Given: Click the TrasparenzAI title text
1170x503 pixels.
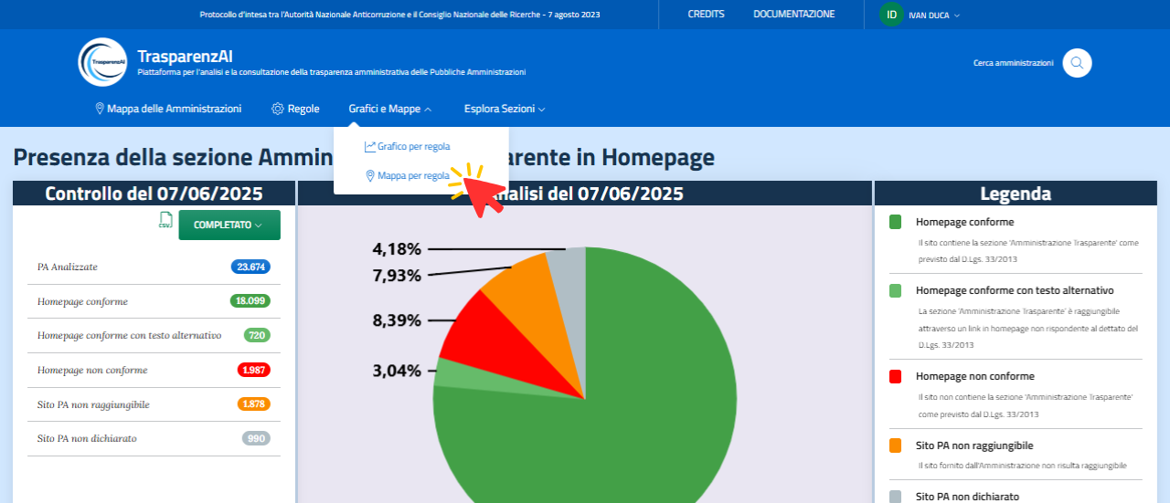Looking at the screenshot, I should (x=185, y=56).
